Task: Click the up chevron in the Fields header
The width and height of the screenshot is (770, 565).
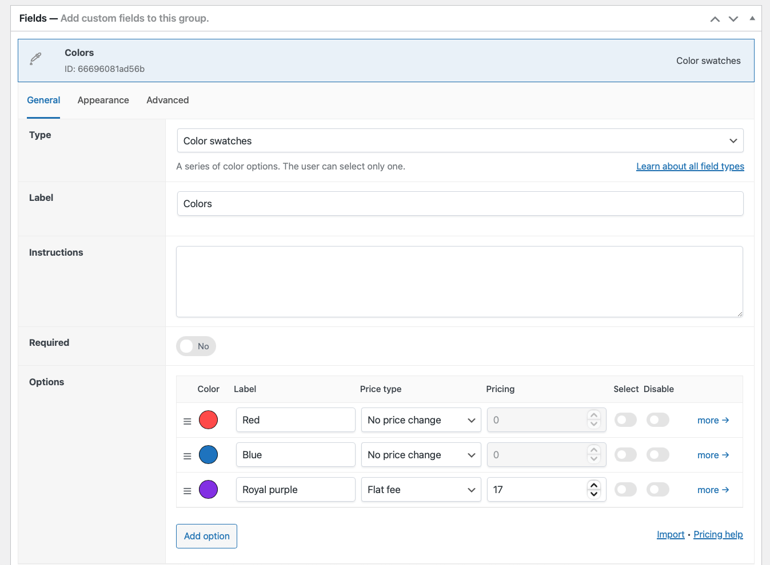Action: click(x=715, y=19)
